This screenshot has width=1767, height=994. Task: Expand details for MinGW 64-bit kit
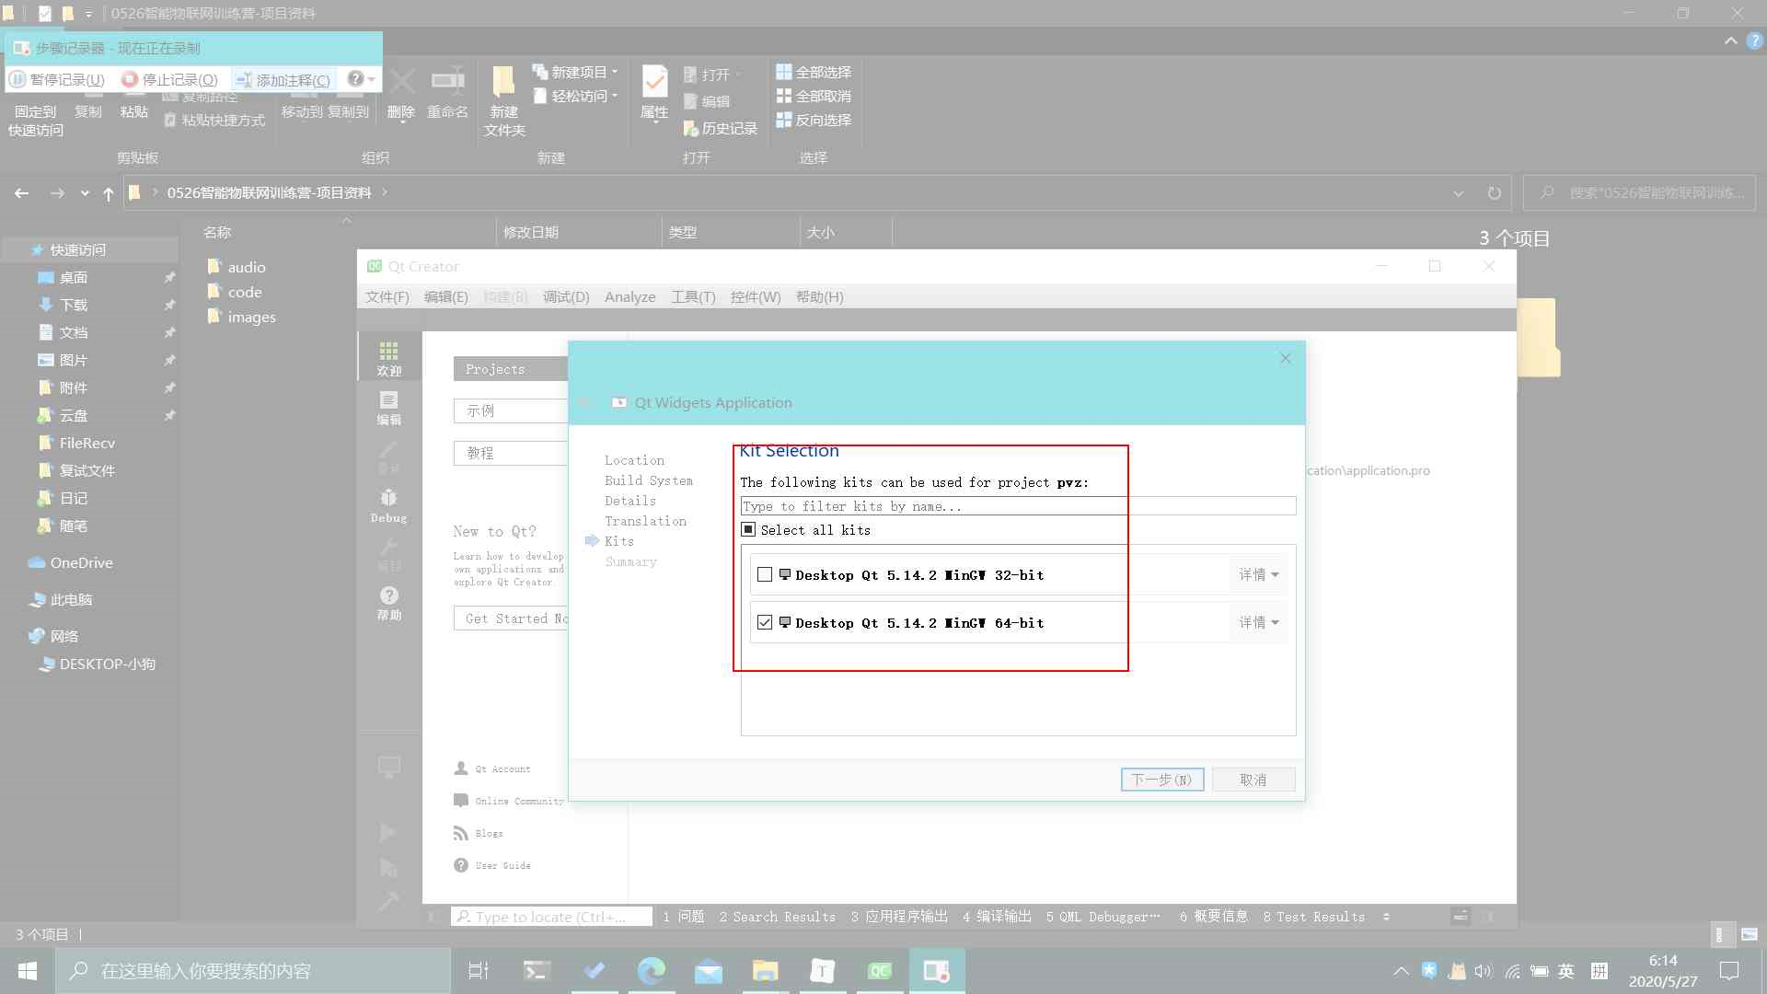(1259, 622)
